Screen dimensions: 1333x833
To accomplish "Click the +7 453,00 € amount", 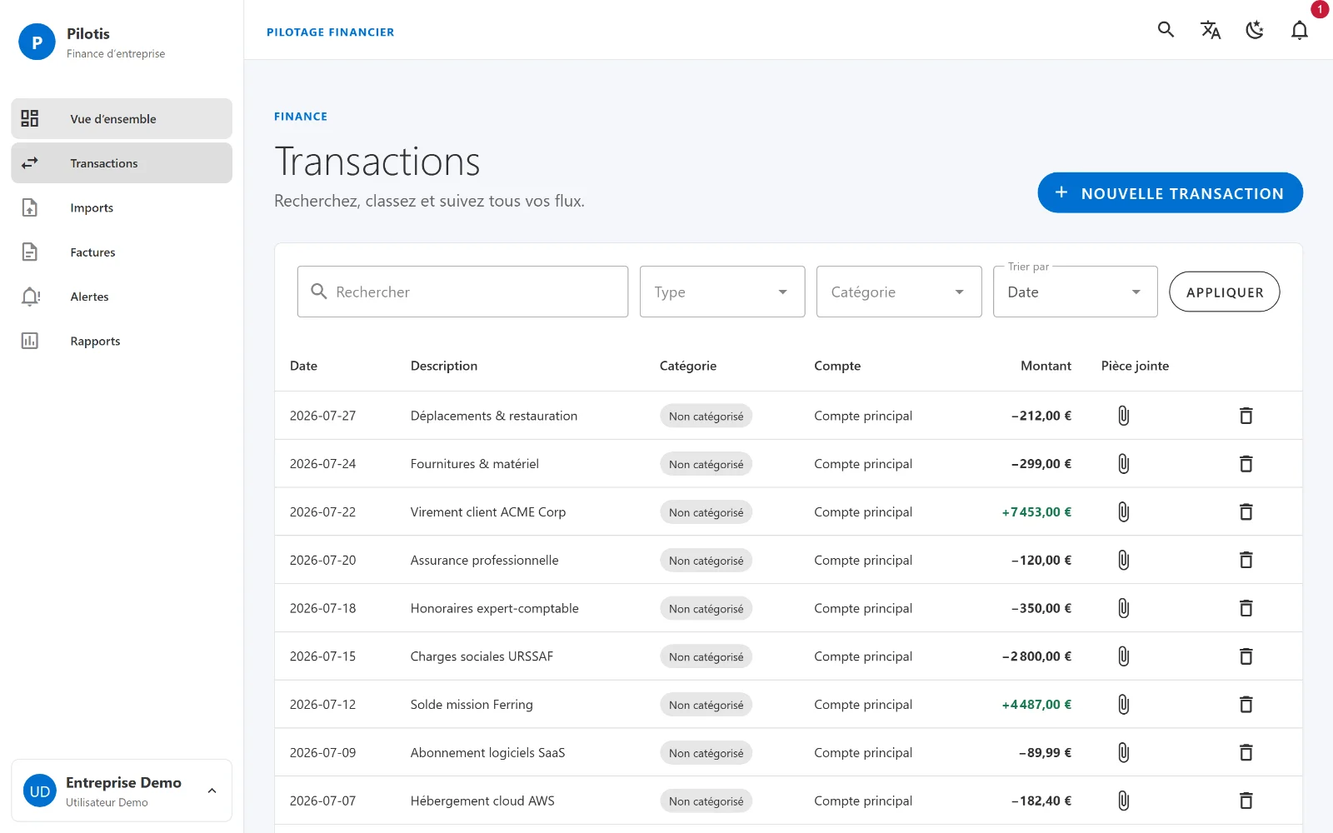I will coord(1036,512).
